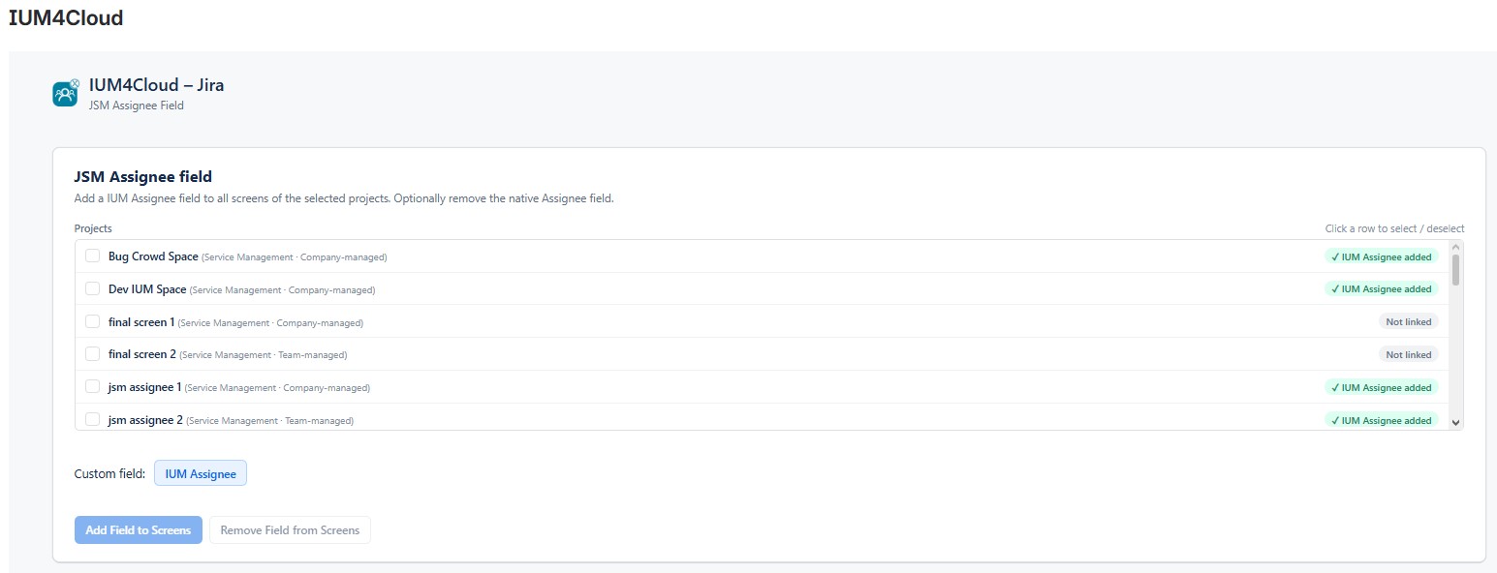The height and width of the screenshot is (573, 1497).
Task: Select the jsm assignee 1 checkbox
Action: [92, 387]
